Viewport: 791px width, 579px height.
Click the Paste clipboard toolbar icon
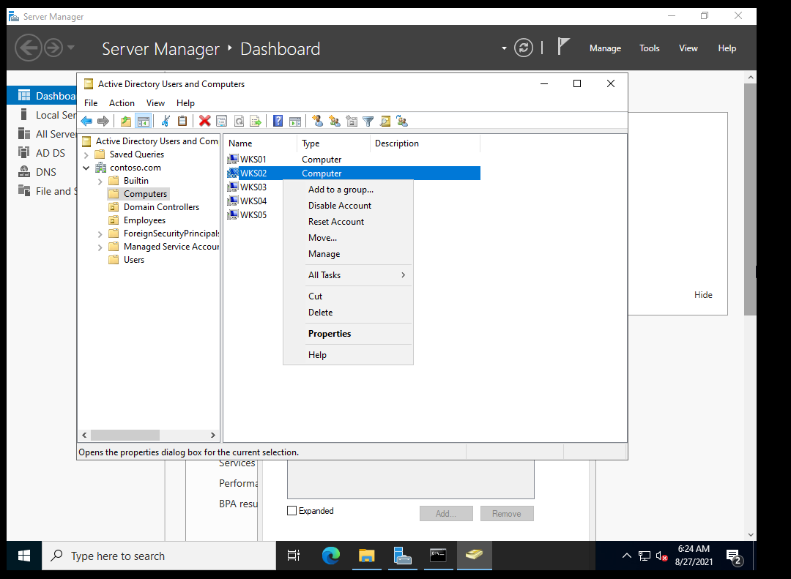point(182,121)
